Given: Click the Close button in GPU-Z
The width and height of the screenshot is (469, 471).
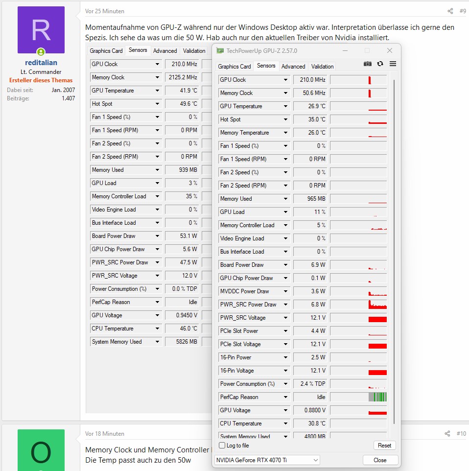Looking at the screenshot, I should [380, 460].
